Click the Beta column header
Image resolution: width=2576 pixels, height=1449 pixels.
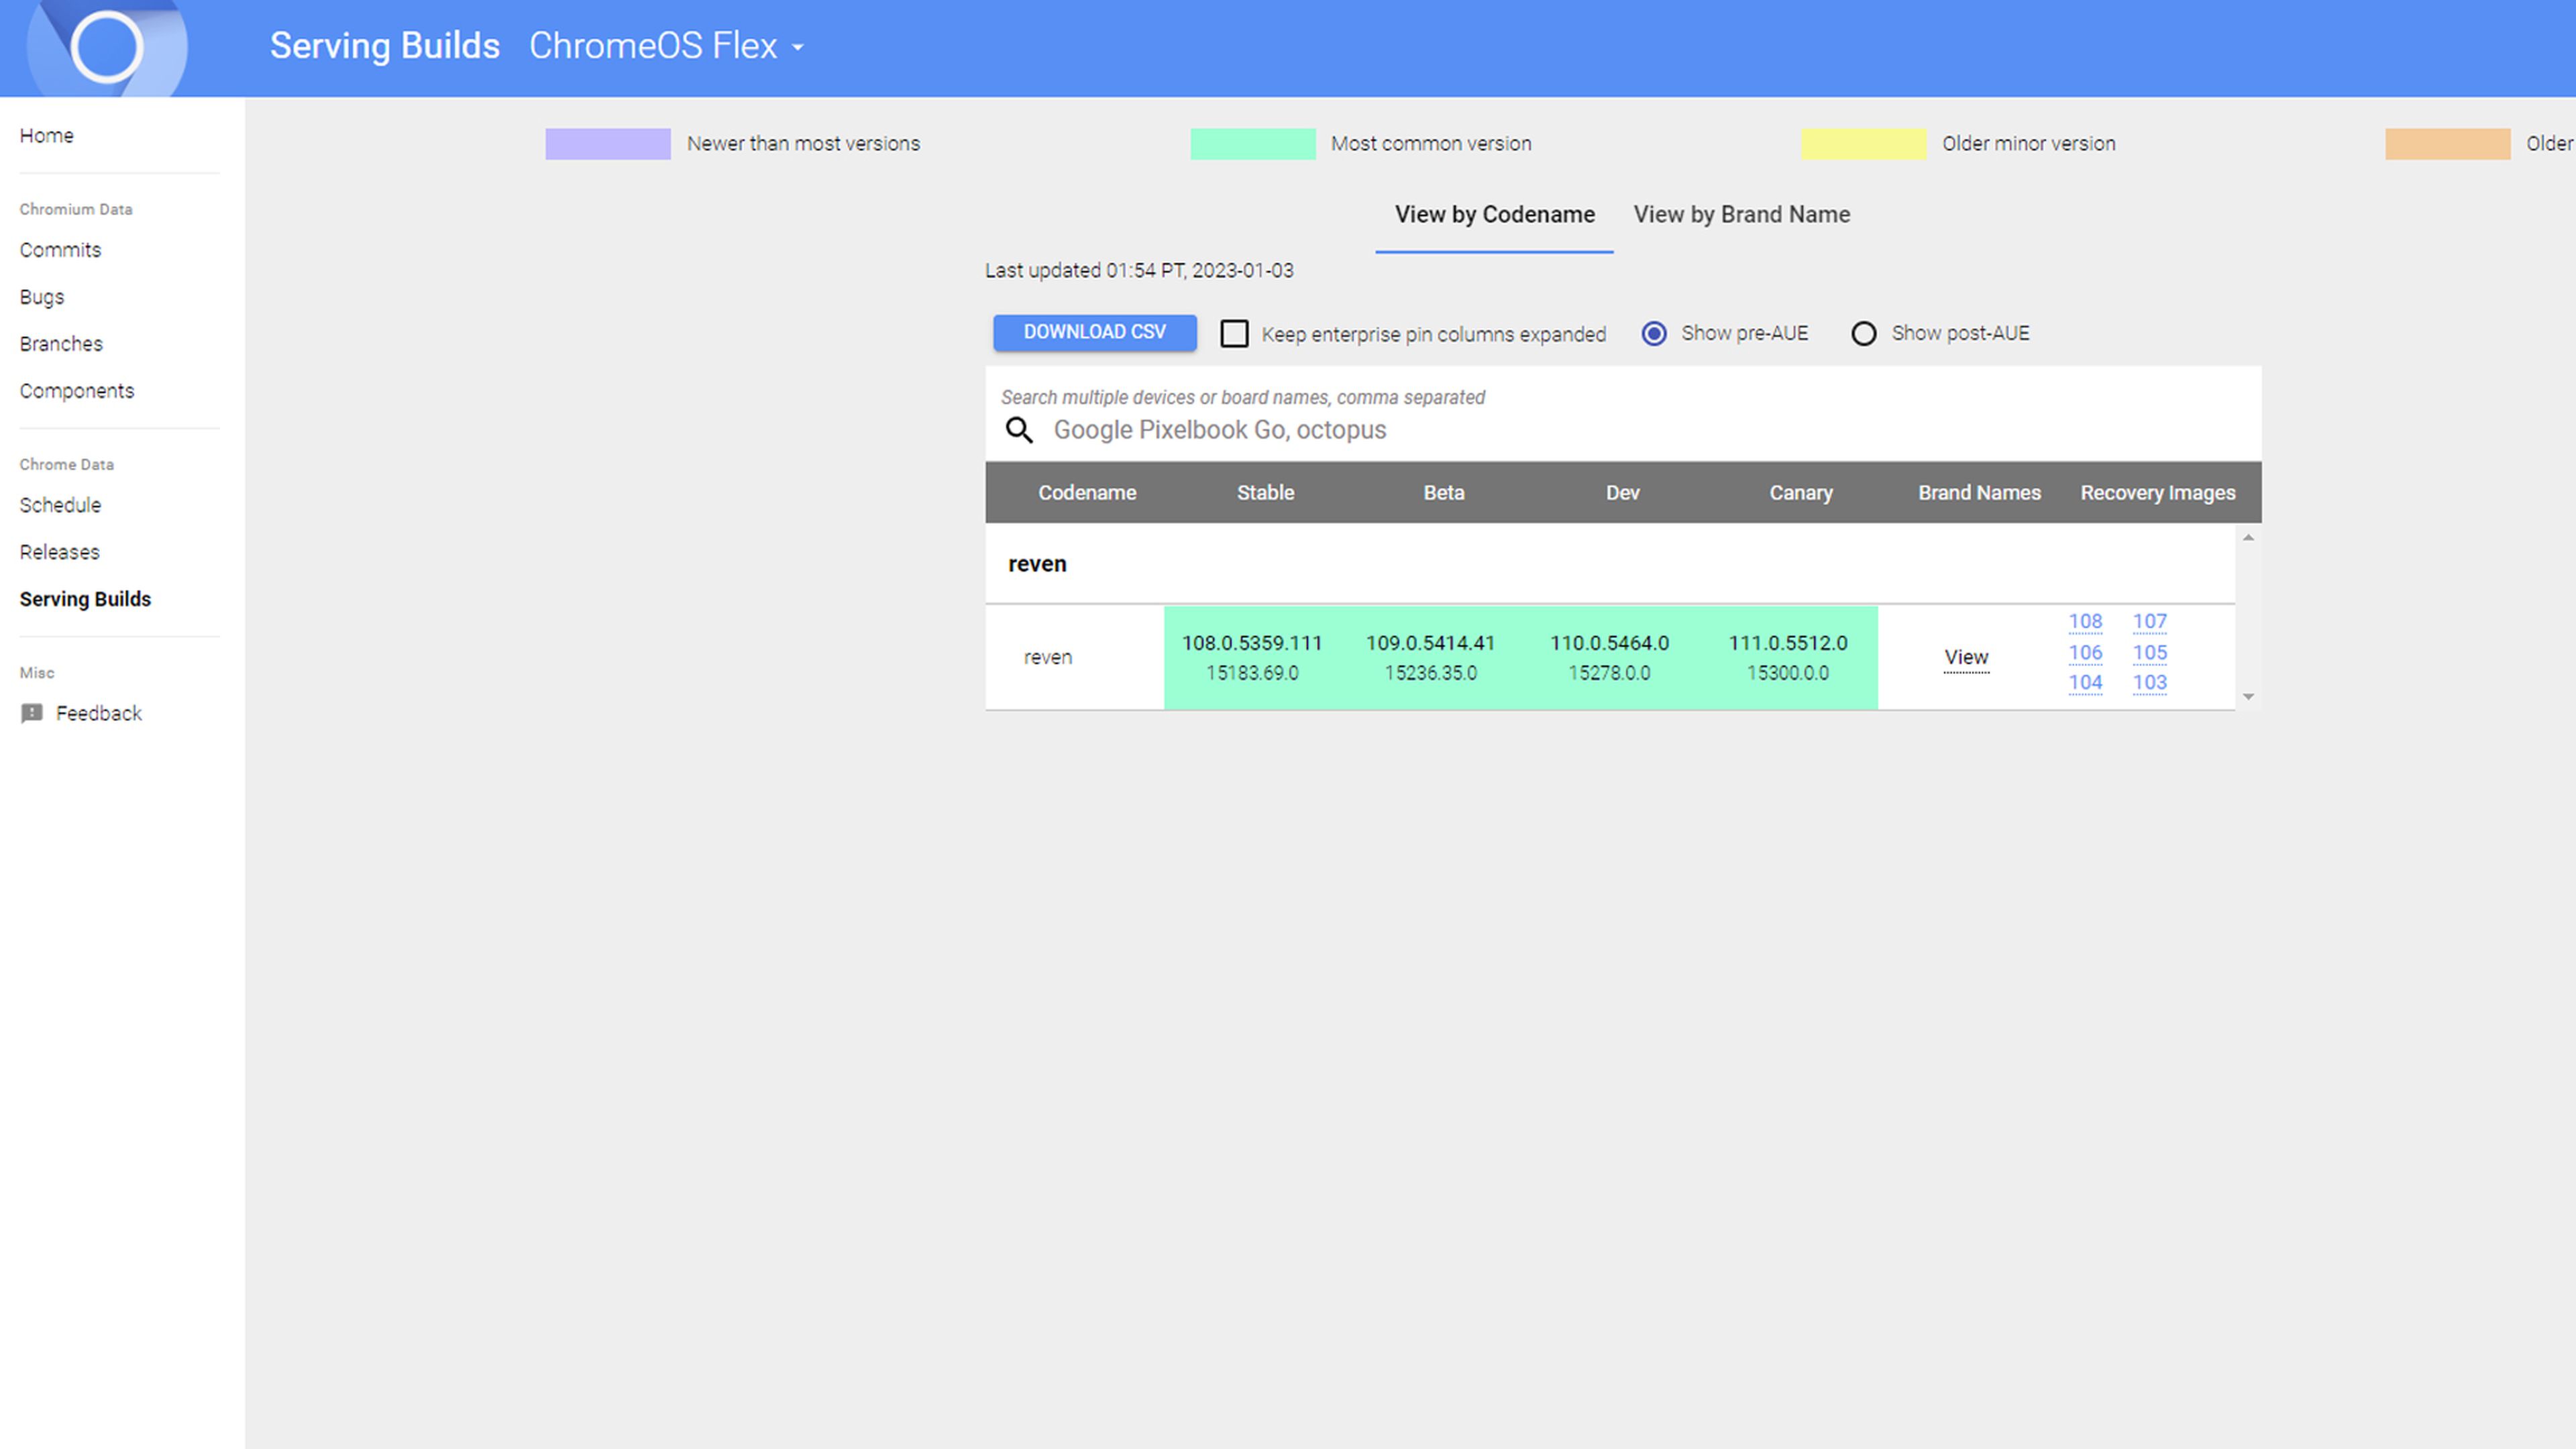coord(1443,492)
